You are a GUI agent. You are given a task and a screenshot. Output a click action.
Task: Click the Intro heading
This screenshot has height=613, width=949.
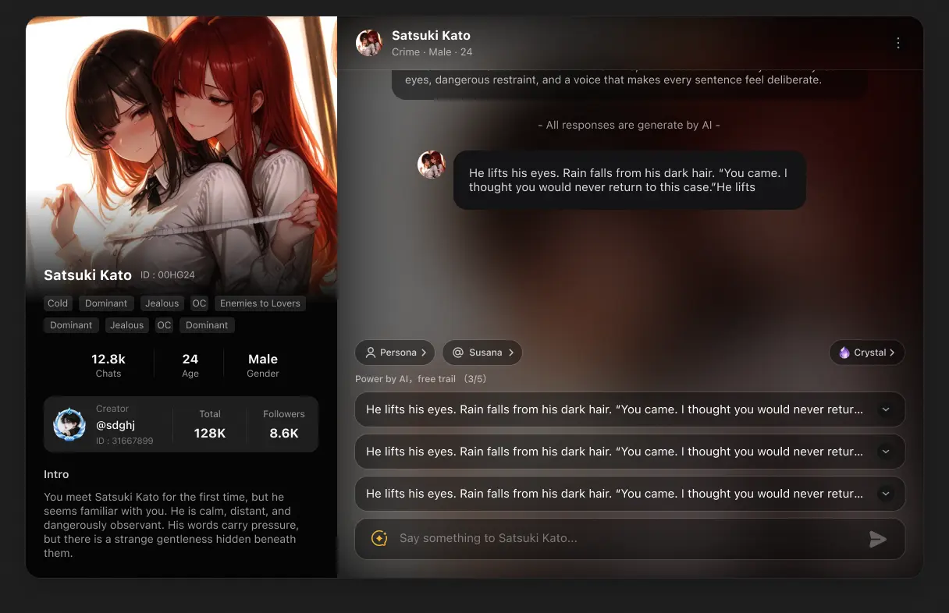(x=56, y=474)
